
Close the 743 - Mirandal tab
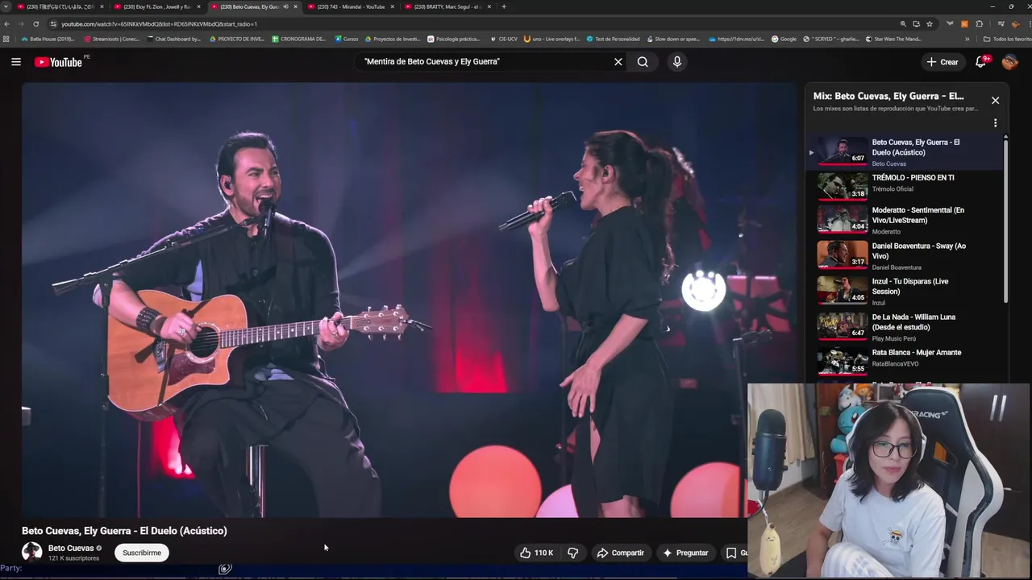(x=393, y=6)
